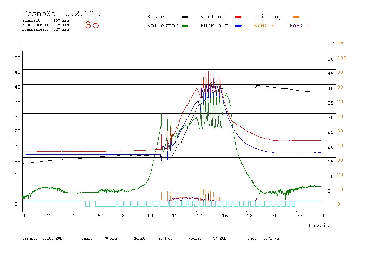
Task: Click the red 'So' weekday label
Action: [x=92, y=25]
